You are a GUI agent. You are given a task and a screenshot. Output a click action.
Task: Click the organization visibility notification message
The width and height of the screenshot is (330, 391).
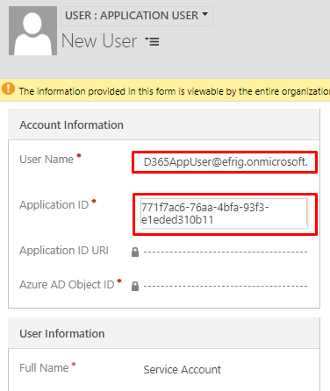coord(175,91)
